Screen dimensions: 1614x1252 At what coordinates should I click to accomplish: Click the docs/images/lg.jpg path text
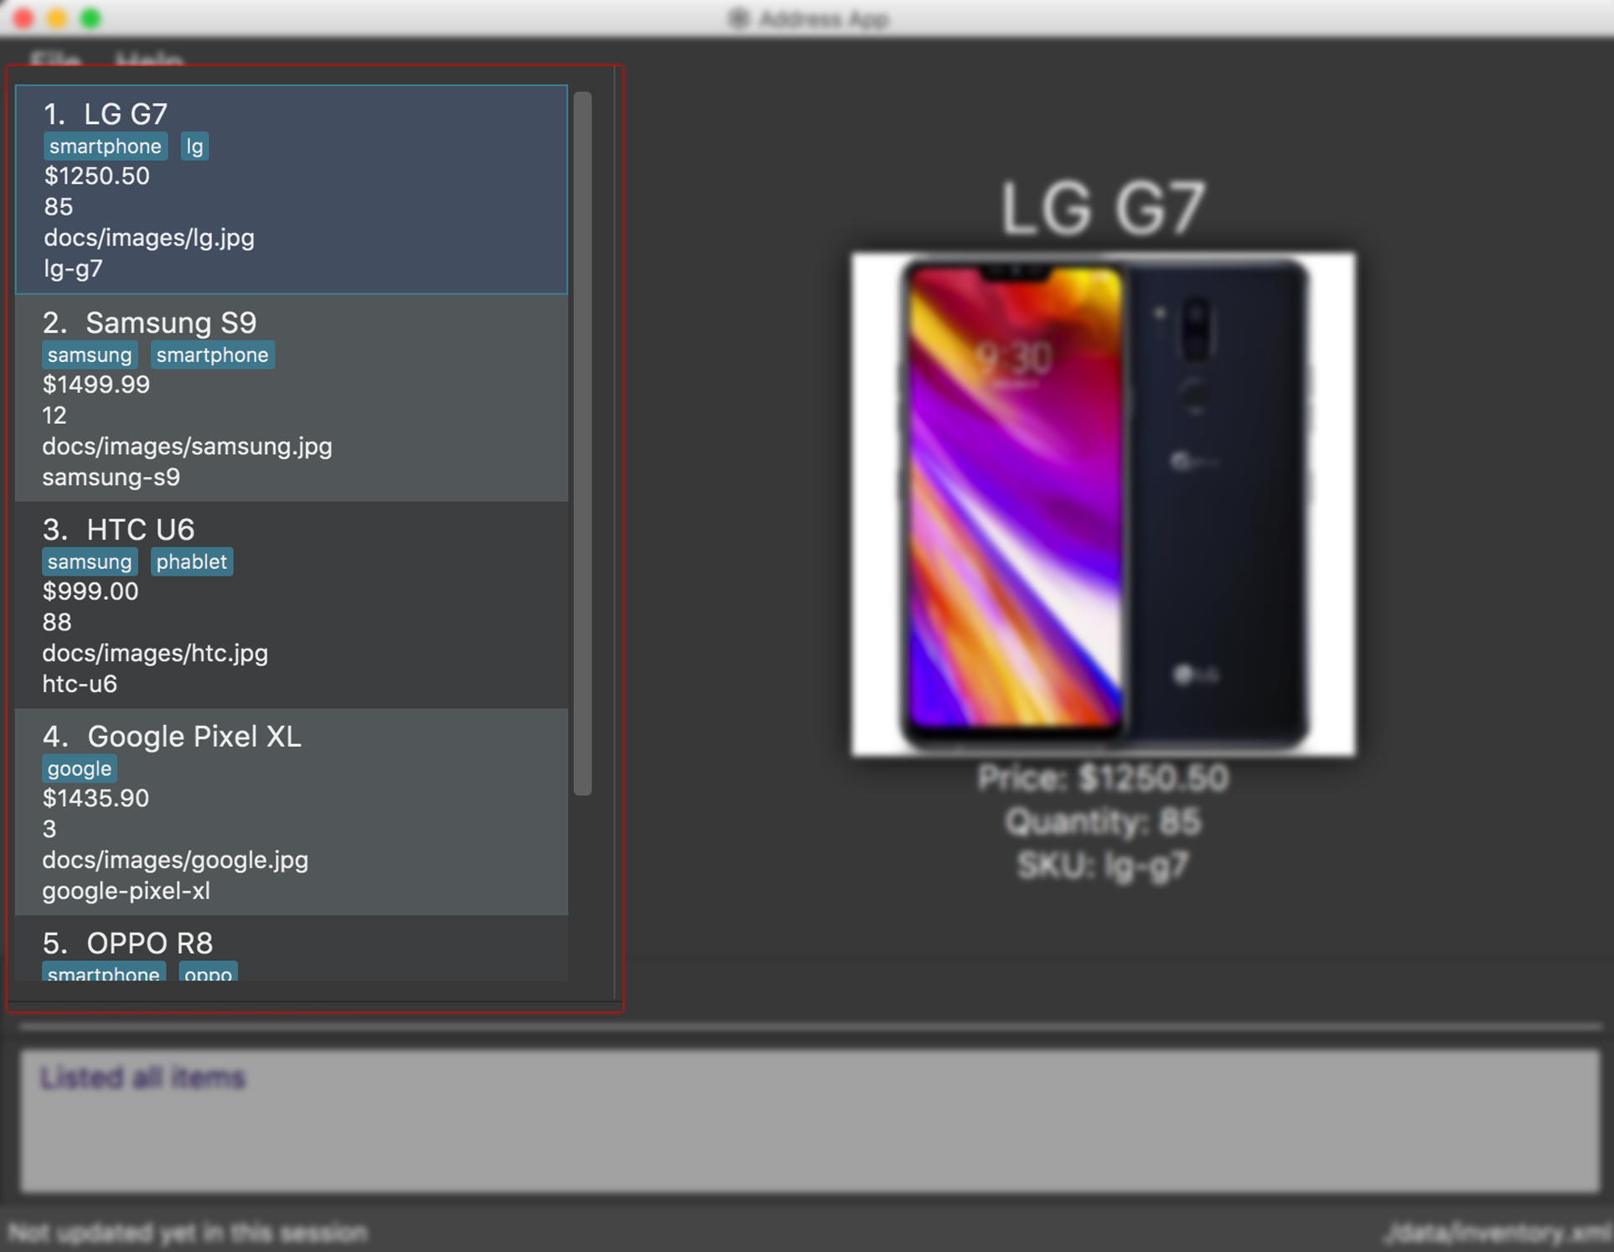[149, 238]
